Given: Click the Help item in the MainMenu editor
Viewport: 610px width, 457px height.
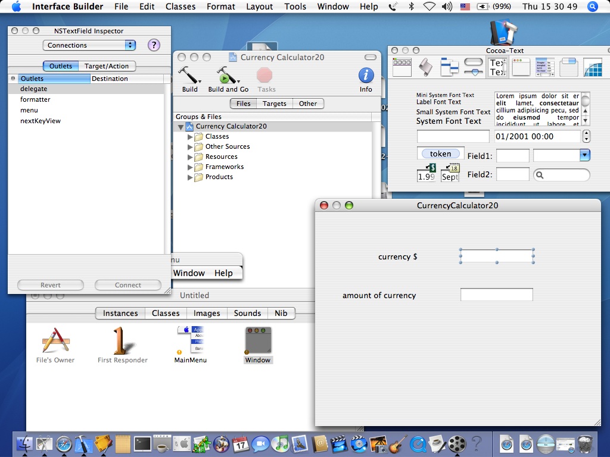Looking at the screenshot, I should pos(223,273).
